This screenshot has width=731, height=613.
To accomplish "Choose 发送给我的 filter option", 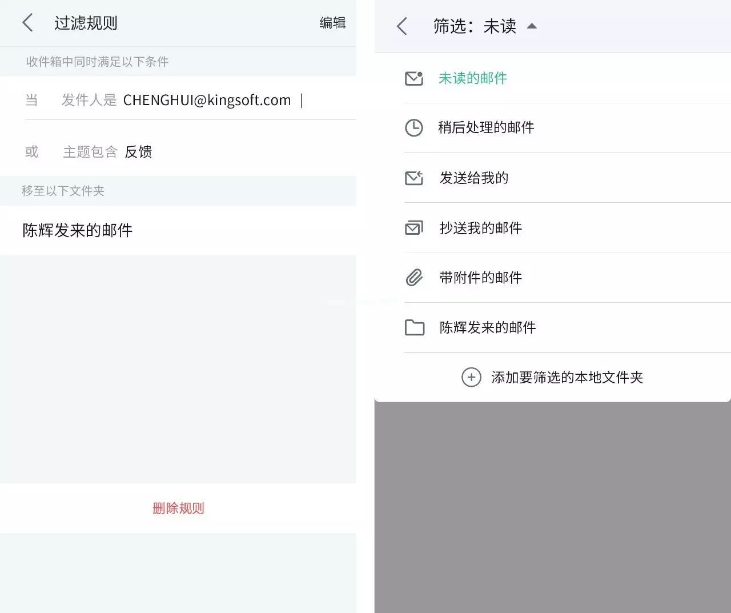I will tap(474, 178).
